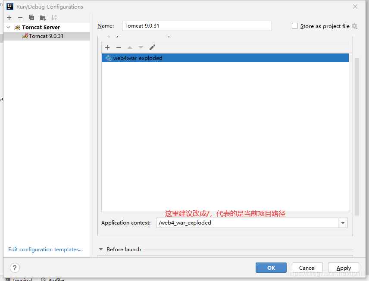Image resolution: width=369 pixels, height=281 pixels.
Task: Add a new run configuration
Action: coord(9,18)
